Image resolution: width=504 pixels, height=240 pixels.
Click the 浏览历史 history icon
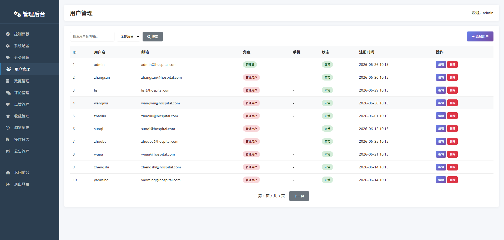8,128
